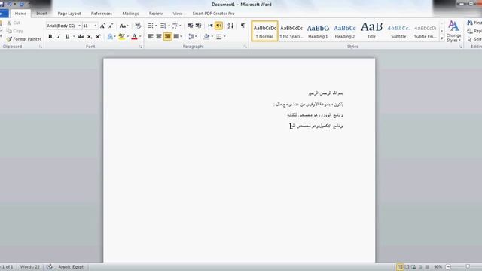Image resolution: width=482 pixels, height=271 pixels.
Task: Click Arabic (Egypt) language indicator
Action: [72, 267]
